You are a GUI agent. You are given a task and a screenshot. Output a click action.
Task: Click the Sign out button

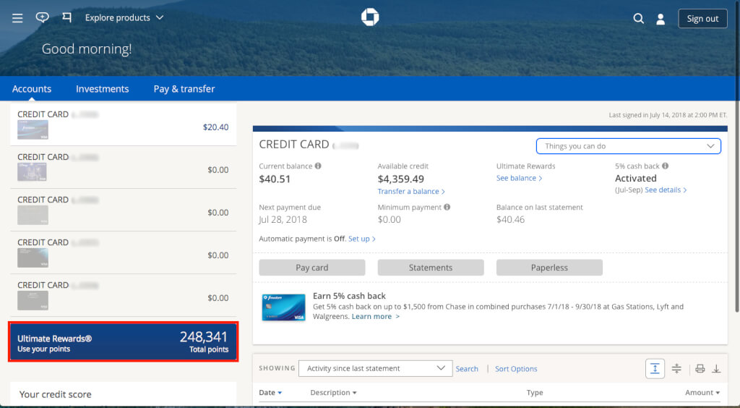tap(702, 18)
